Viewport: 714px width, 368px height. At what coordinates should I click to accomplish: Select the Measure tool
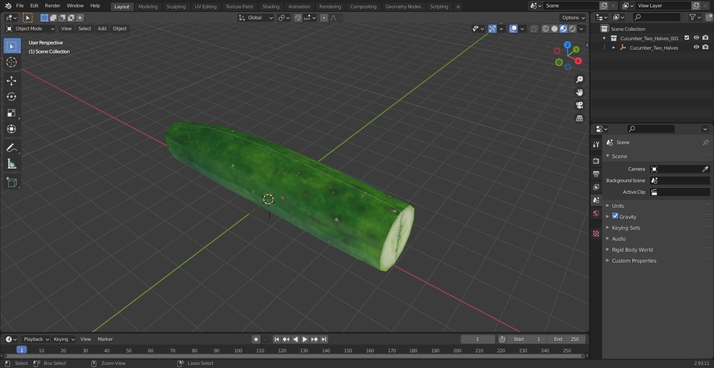(11, 164)
